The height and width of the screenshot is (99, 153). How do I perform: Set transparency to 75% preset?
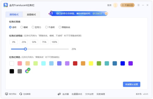[44, 42]
